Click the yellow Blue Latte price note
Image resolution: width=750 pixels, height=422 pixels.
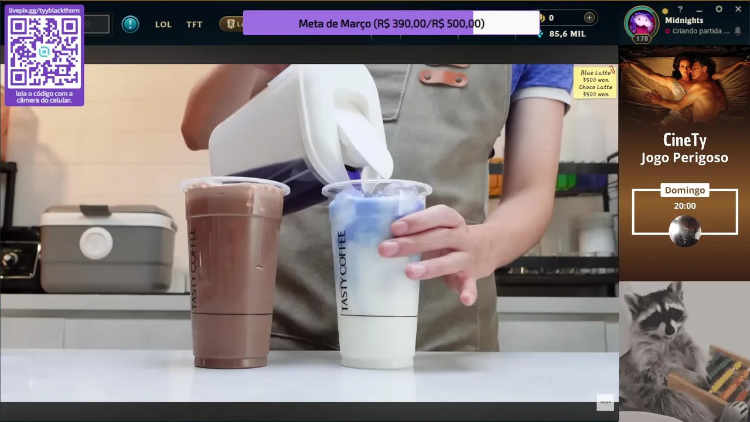point(595,83)
